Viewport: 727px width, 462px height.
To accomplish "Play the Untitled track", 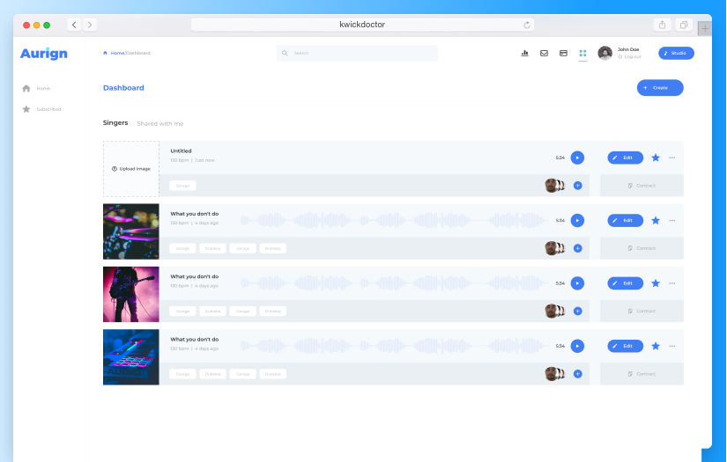I will pyautogui.click(x=577, y=158).
